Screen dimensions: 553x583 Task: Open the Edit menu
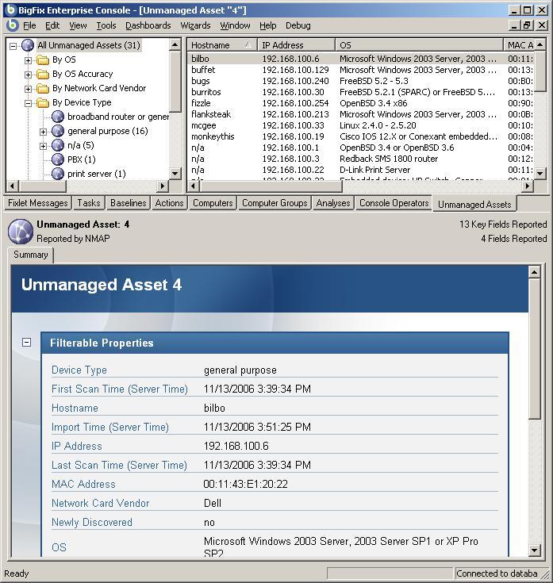pos(52,25)
